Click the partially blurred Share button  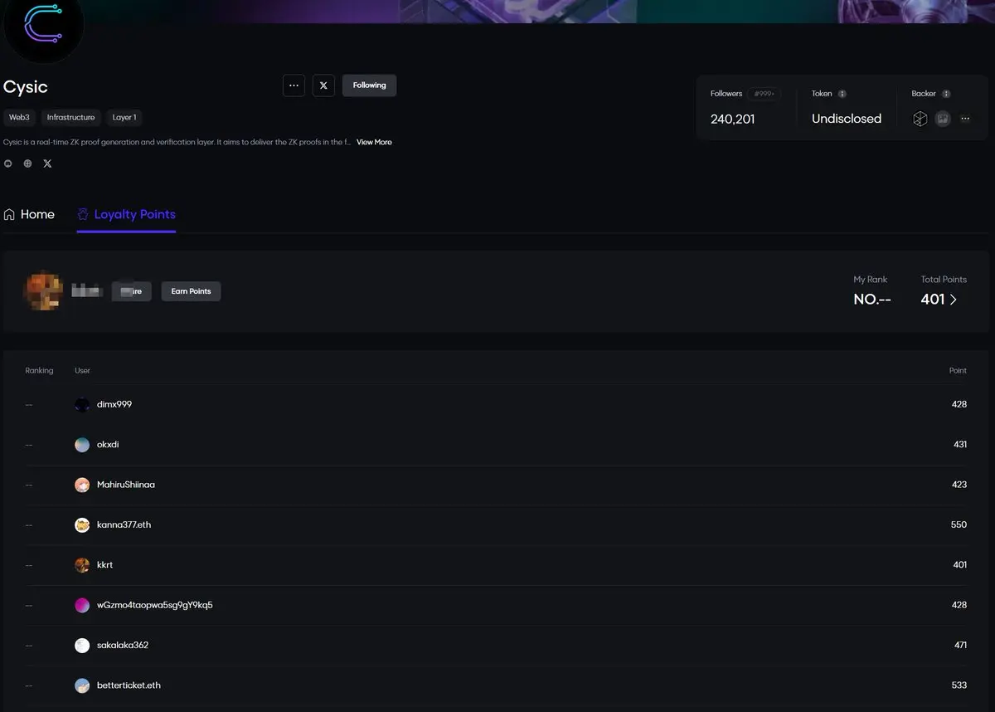pos(132,291)
